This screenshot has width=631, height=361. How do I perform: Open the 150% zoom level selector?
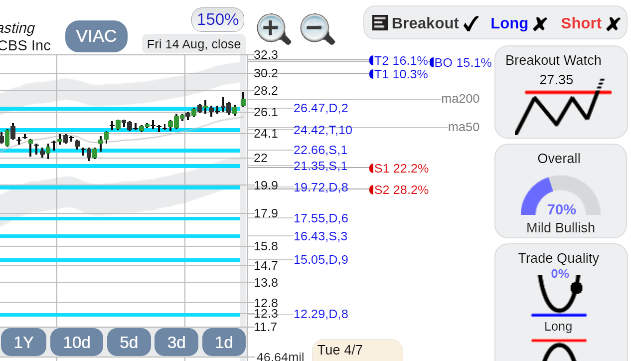(x=218, y=19)
